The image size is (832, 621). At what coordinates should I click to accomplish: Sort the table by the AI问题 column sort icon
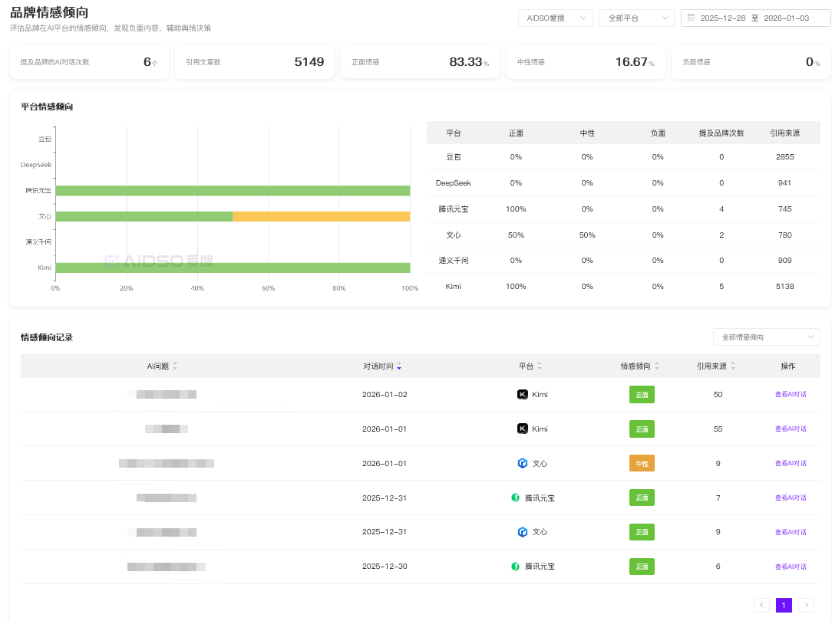(x=175, y=366)
